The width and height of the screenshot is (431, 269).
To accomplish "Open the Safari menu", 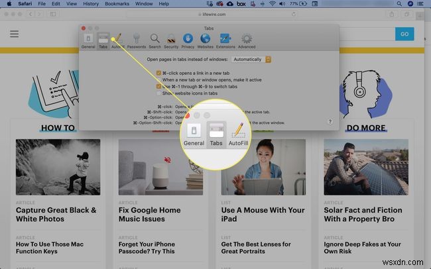I will pyautogui.click(x=25, y=3).
